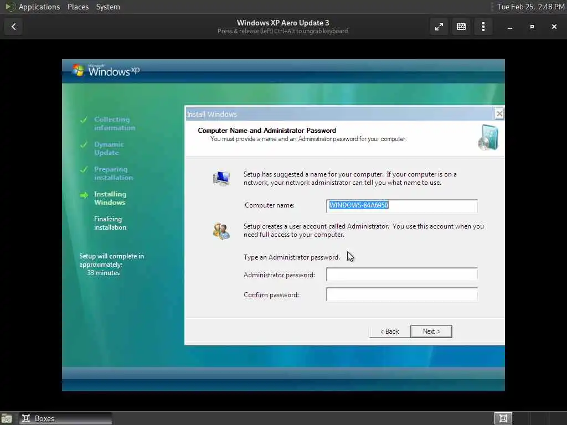Toggle fullscreen mode in Boxes header

coord(439,27)
